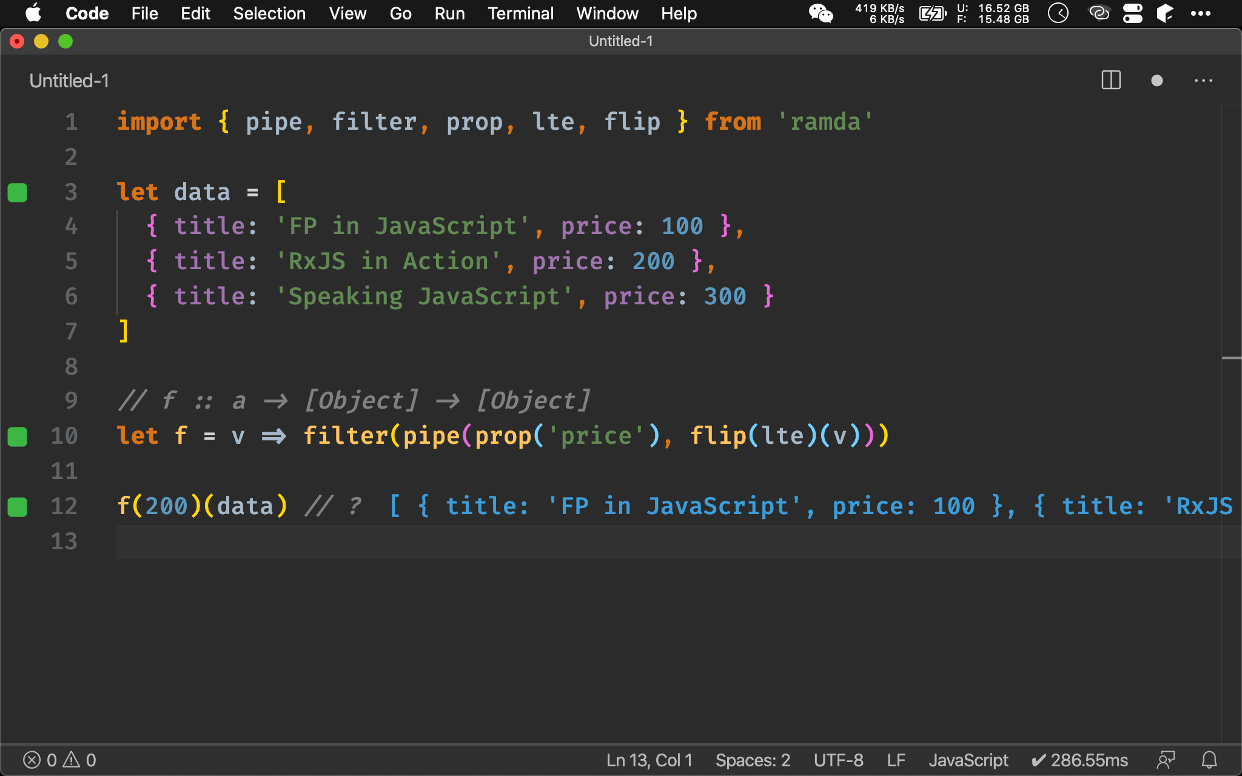Change file encoding UTF-8

pos(838,760)
